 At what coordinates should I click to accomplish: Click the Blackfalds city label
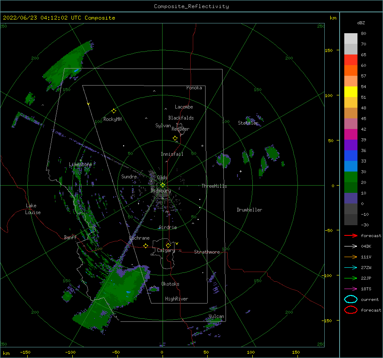pyautogui.click(x=181, y=118)
